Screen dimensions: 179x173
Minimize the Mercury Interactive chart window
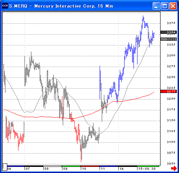(x=156, y=6)
